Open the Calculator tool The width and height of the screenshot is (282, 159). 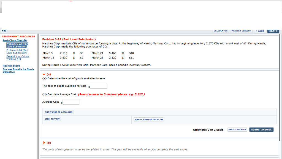point(220,31)
